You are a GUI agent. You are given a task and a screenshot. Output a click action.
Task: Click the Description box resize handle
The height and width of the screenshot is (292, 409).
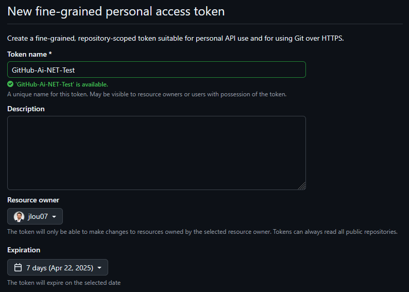point(302,186)
